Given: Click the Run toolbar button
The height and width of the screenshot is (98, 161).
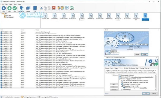Looking at the screenshot, I should click(3, 9).
